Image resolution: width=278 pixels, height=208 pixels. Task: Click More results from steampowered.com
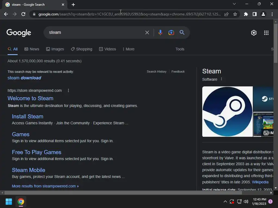[45, 186]
